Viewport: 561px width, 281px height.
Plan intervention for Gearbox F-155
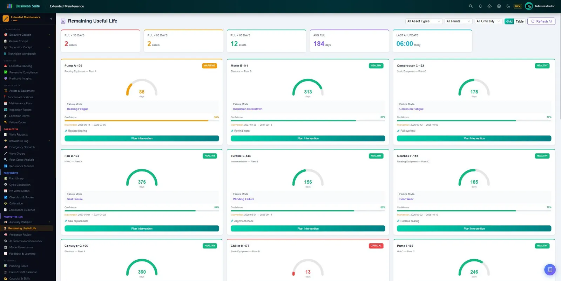(x=474, y=229)
